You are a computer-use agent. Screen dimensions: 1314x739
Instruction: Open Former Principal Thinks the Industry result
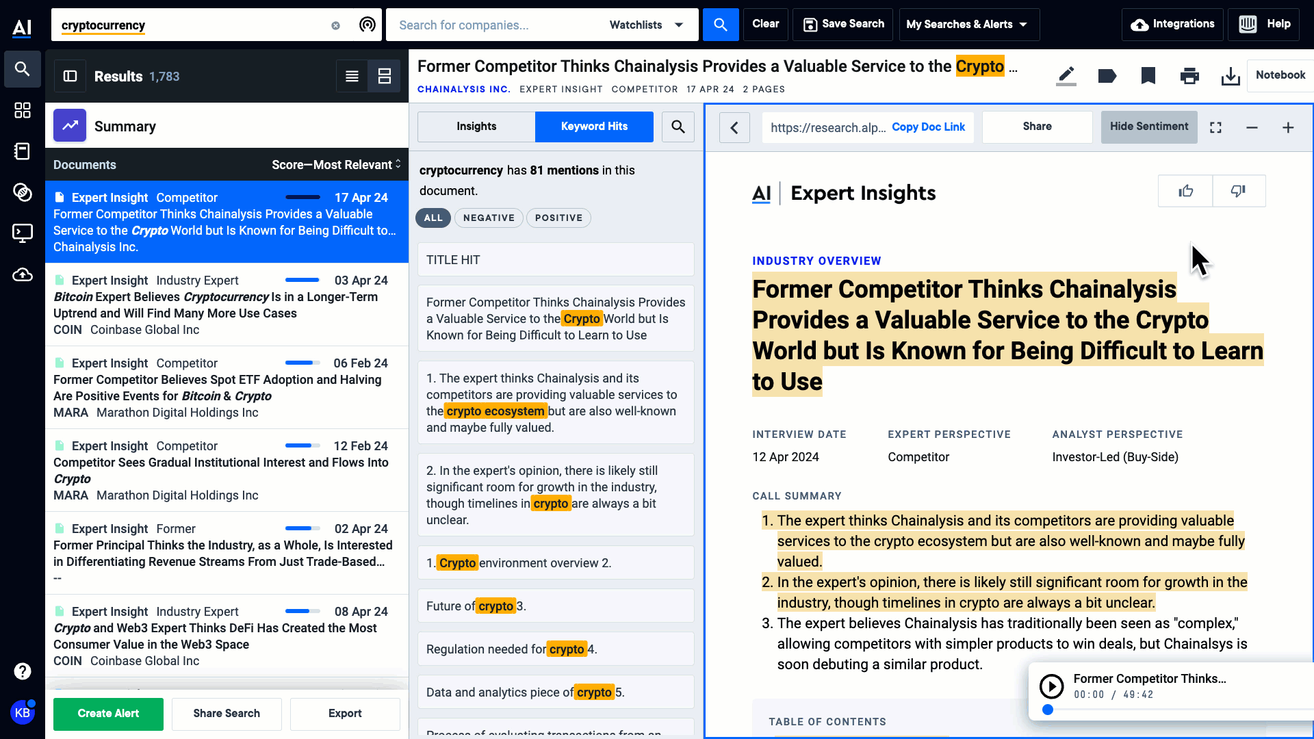[227, 554]
